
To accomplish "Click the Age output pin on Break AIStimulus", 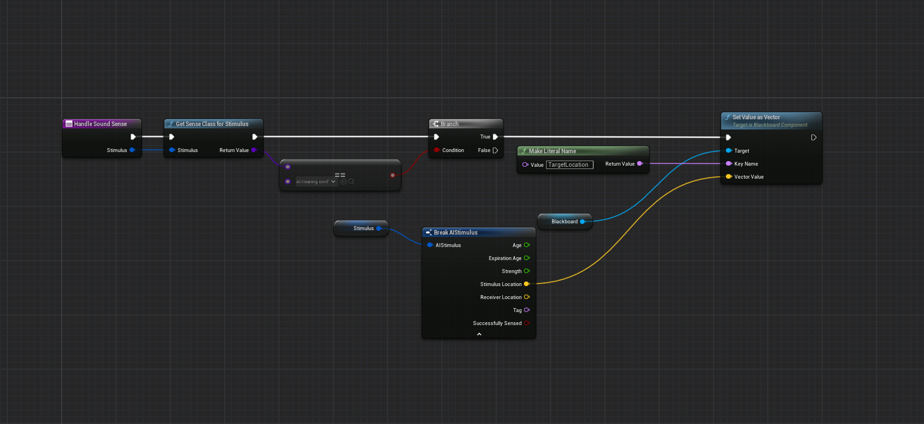I will 526,245.
